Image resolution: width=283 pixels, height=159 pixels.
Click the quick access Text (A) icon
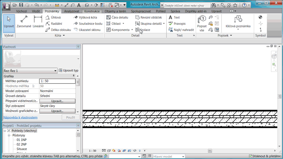tap(79, 5)
